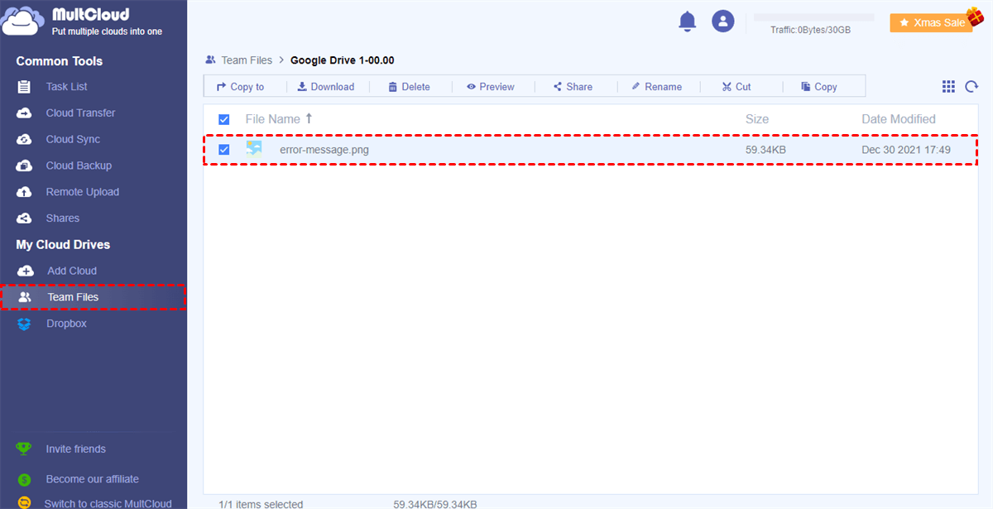Click the Delete toolbar button
This screenshot has width=993, height=509.
point(409,87)
